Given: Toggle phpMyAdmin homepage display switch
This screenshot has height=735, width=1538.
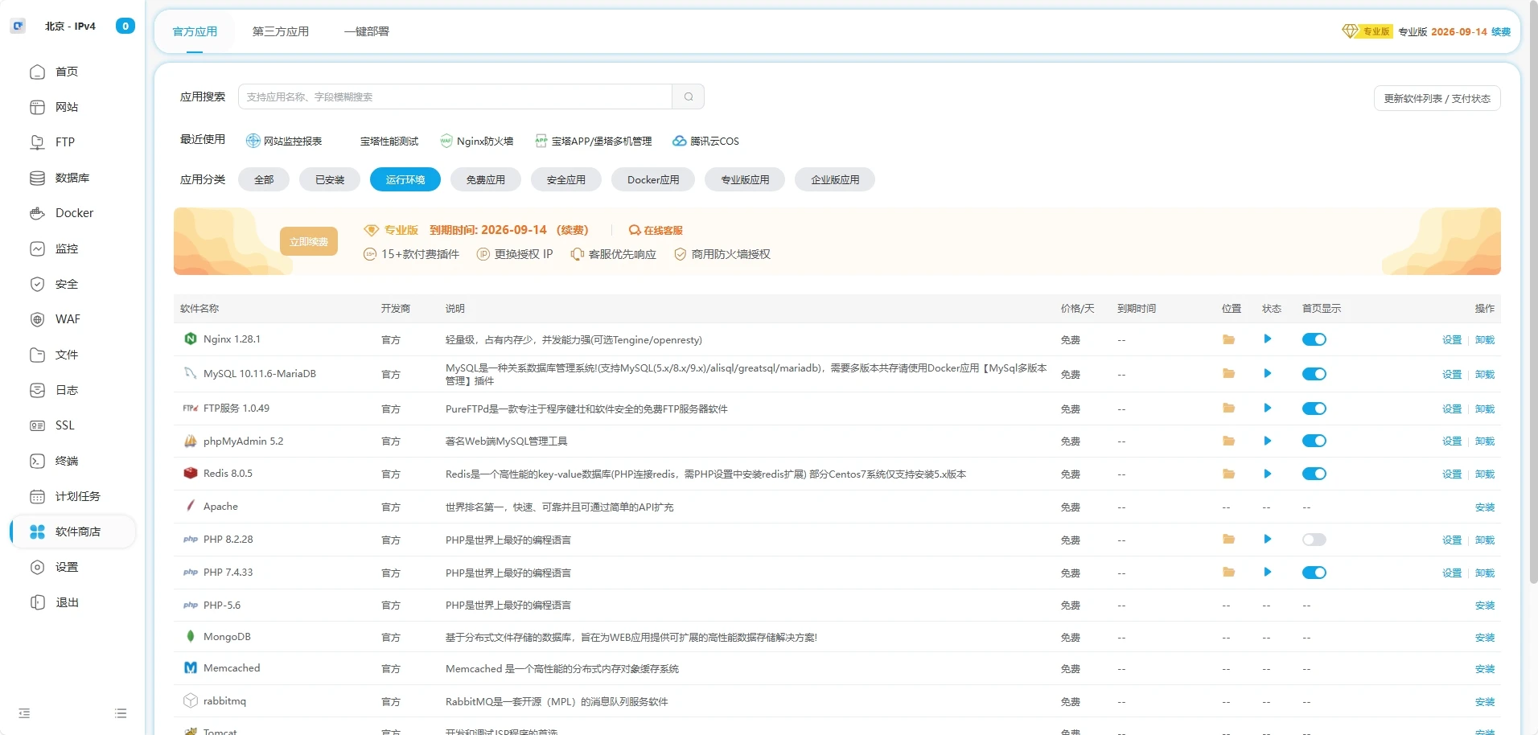Looking at the screenshot, I should 1314,441.
